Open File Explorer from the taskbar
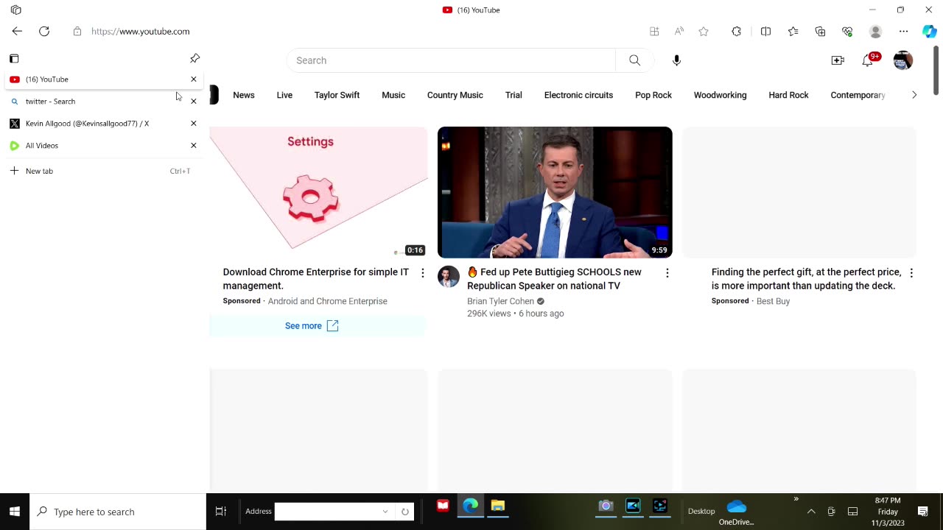 (x=498, y=506)
